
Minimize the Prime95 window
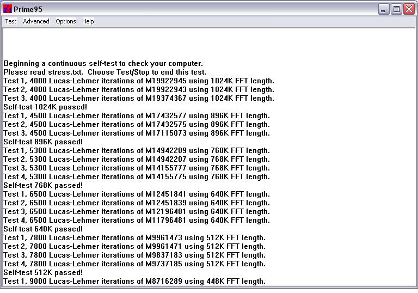click(384, 9)
